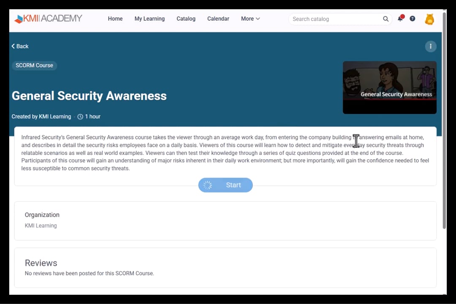Open the help question mark icon
This screenshot has height=304, width=456.
click(x=413, y=19)
